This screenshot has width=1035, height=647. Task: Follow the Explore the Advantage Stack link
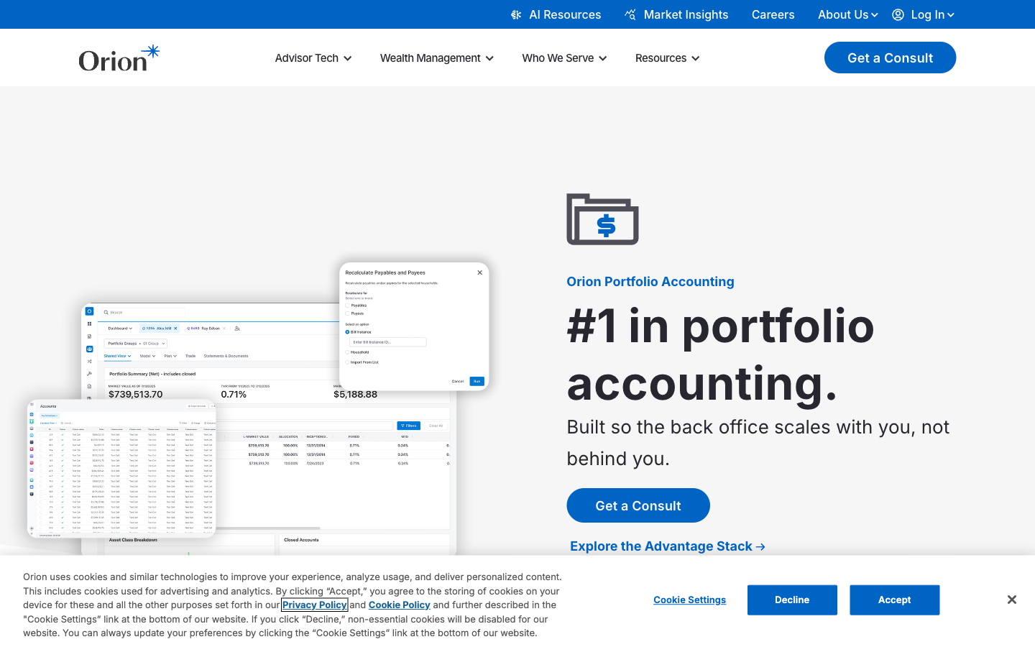668,546
